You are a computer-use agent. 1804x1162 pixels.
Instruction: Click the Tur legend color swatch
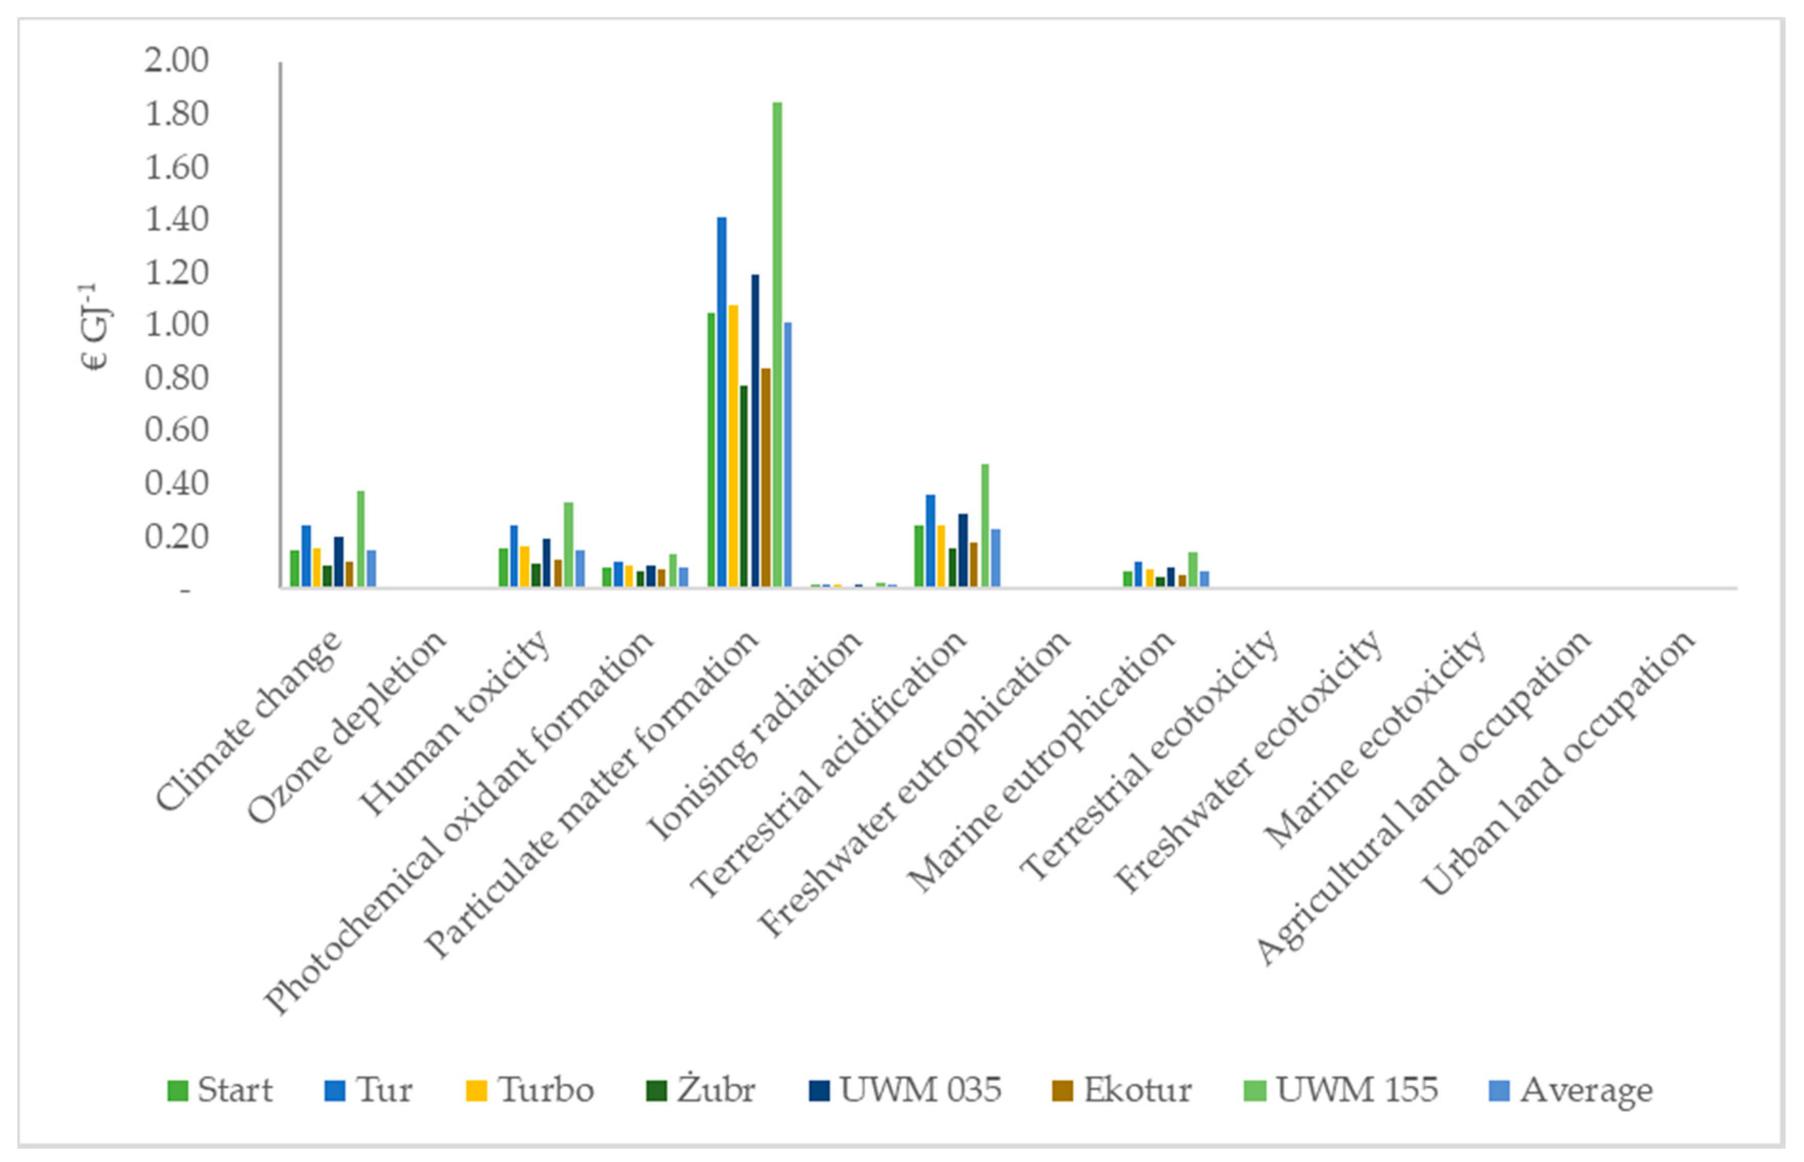pos(335,1091)
